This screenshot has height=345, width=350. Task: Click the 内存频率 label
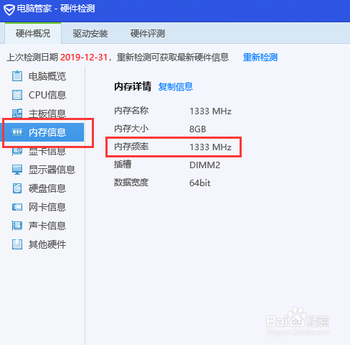tap(131, 147)
